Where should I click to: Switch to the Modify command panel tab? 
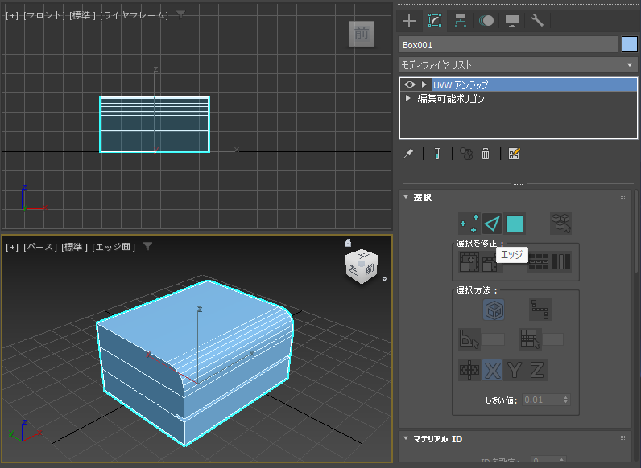(x=435, y=20)
